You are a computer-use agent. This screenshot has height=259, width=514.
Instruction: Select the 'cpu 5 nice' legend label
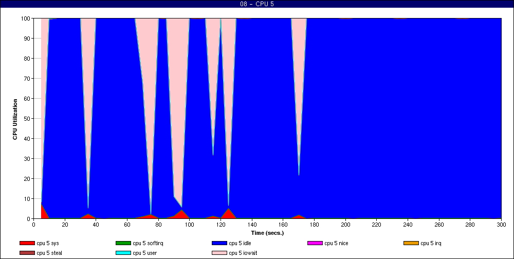pos(336,243)
